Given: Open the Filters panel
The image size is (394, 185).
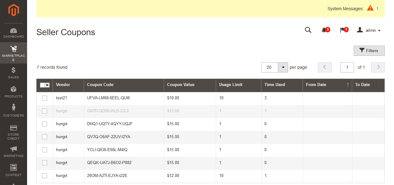Looking at the screenshot, I should 369,51.
